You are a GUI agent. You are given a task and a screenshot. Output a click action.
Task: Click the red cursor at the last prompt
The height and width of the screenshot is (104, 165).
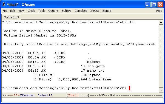click(x=130, y=88)
